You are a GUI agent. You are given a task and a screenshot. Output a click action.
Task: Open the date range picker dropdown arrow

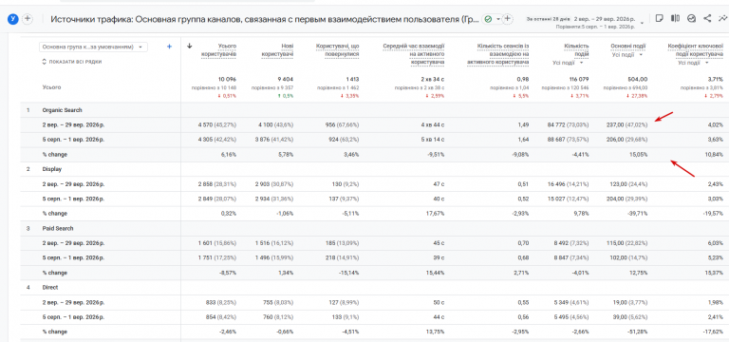[x=642, y=23]
